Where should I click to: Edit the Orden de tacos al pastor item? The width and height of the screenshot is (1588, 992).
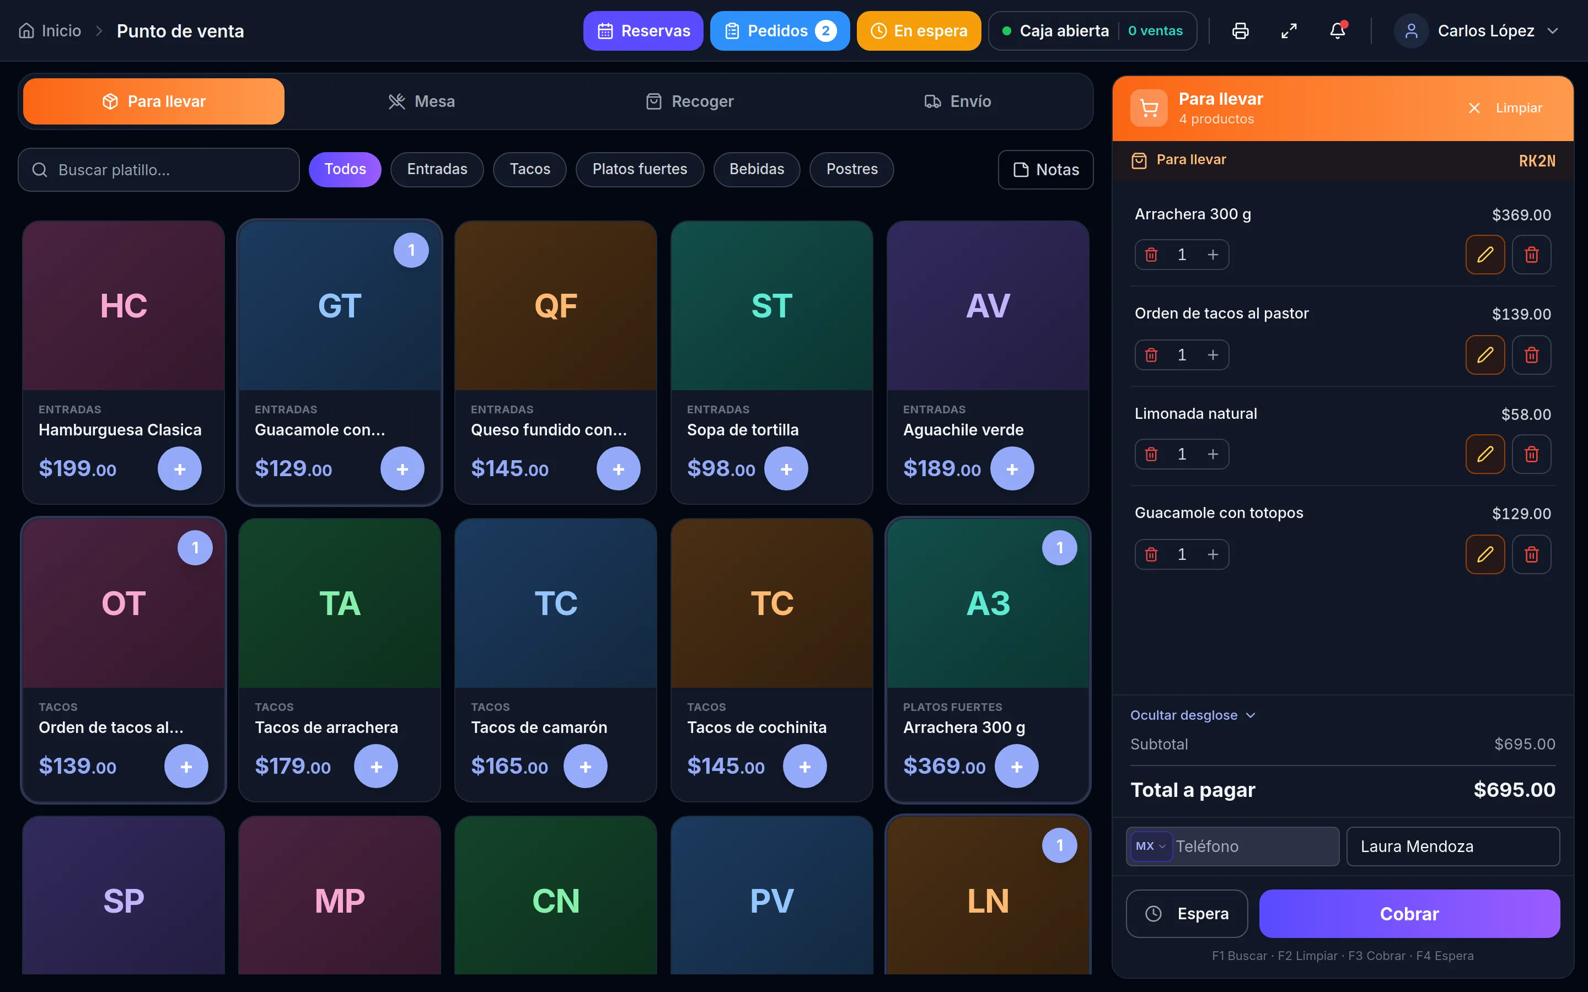(x=1485, y=355)
